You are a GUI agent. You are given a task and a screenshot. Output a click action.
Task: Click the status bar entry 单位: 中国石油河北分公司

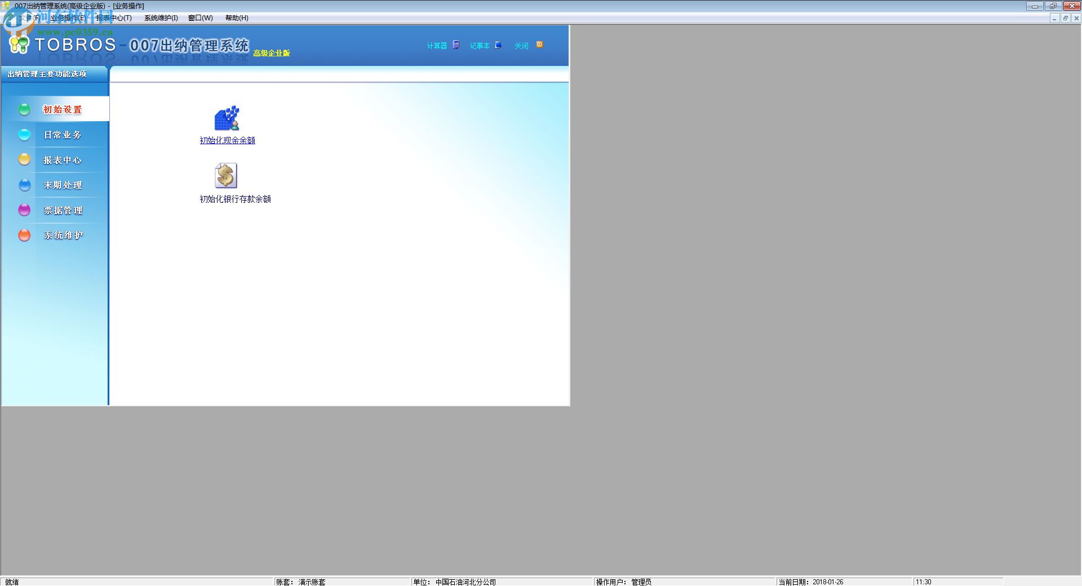(x=454, y=582)
